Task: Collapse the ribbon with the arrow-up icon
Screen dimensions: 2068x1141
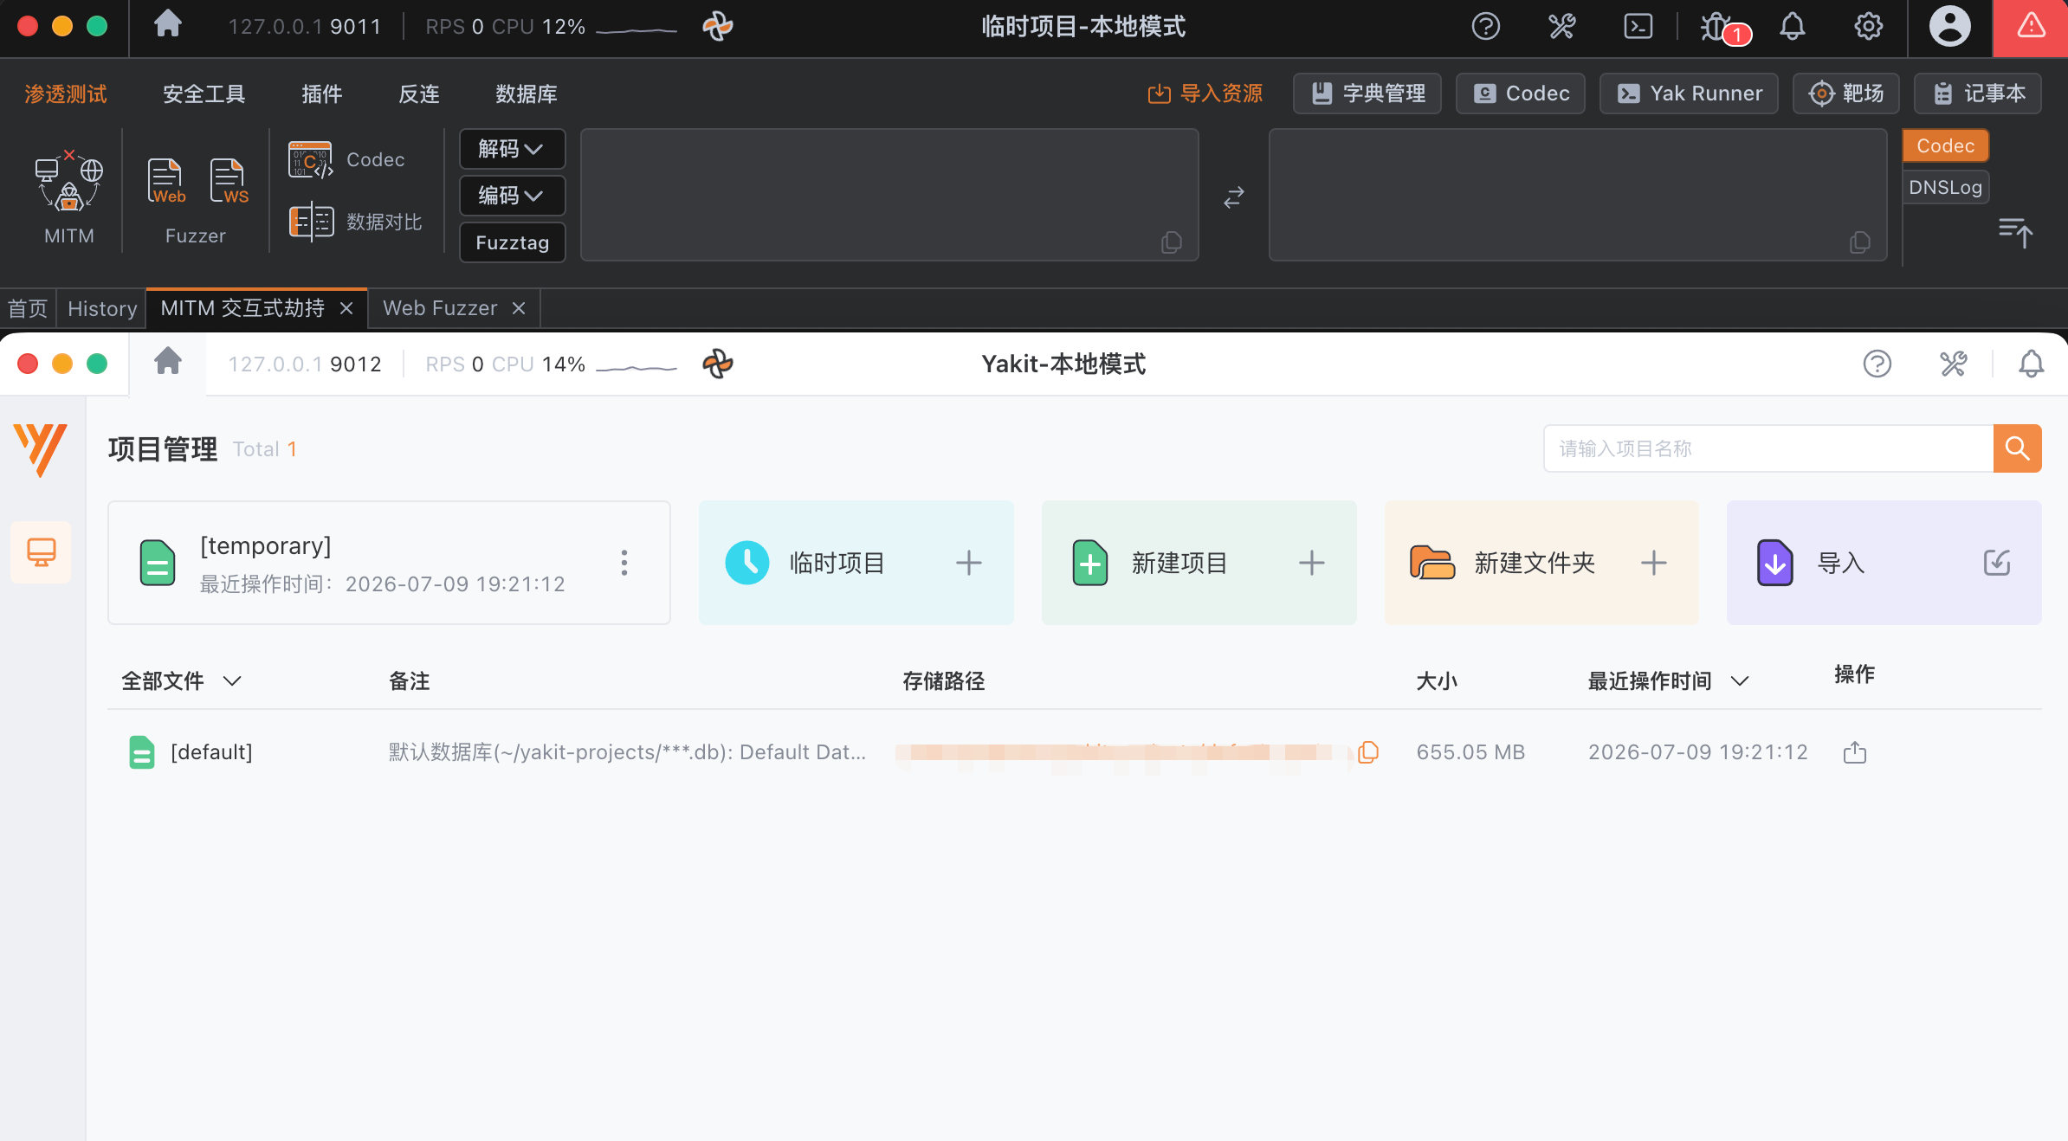Action: 2015,232
